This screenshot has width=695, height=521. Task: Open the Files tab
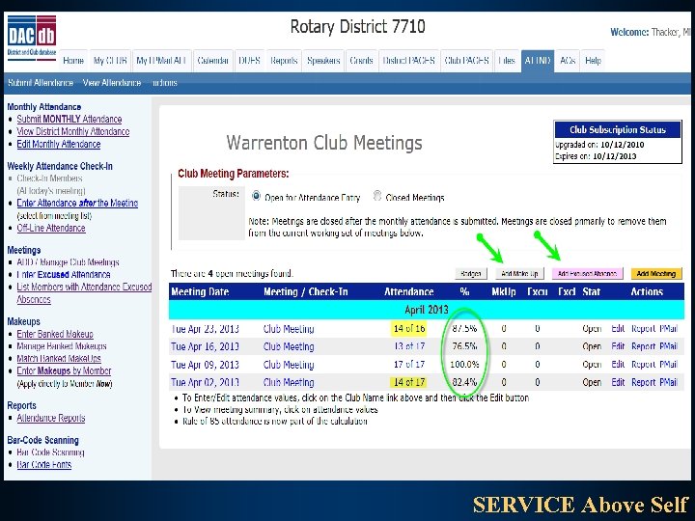(507, 61)
